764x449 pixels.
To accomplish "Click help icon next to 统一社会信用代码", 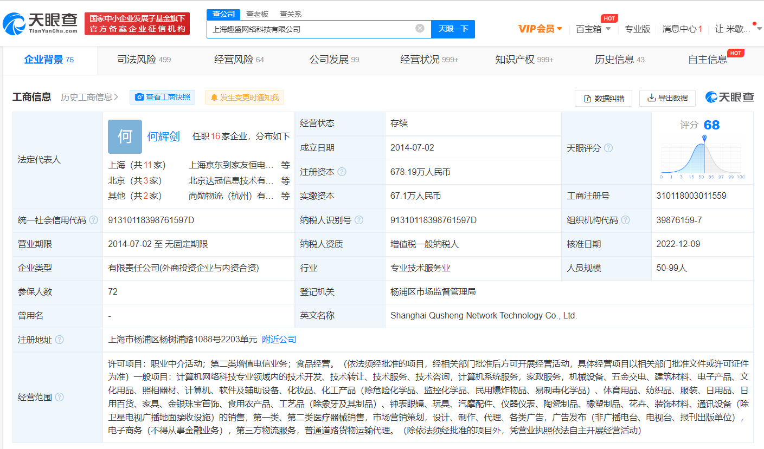I will coord(94,220).
